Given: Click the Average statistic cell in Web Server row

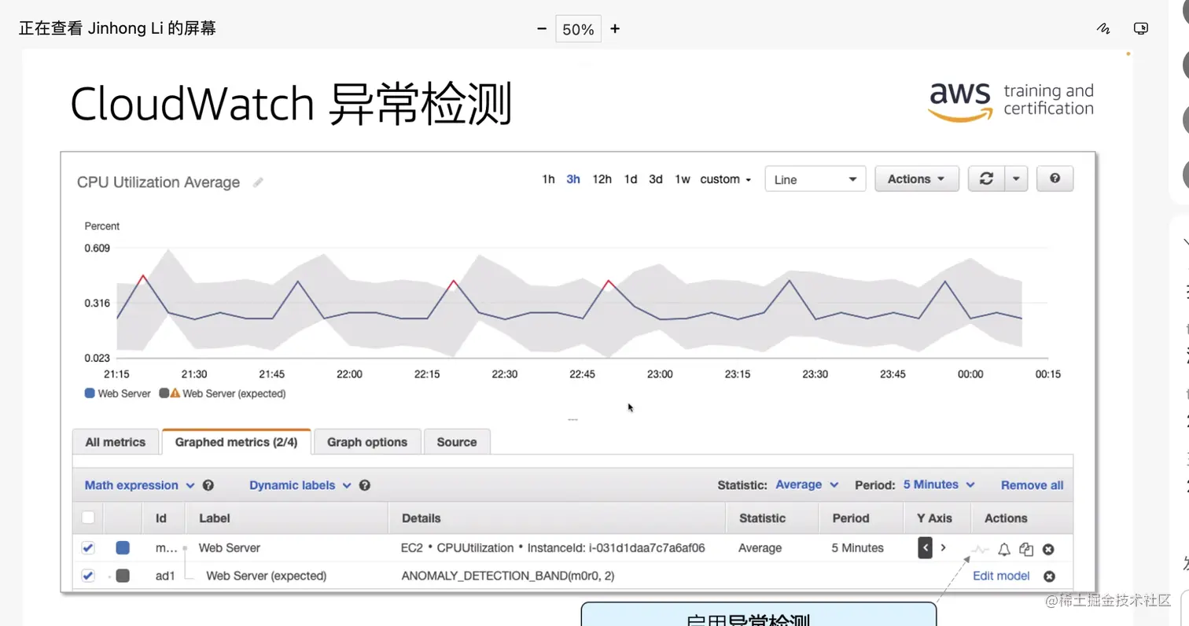Looking at the screenshot, I should tap(760, 547).
